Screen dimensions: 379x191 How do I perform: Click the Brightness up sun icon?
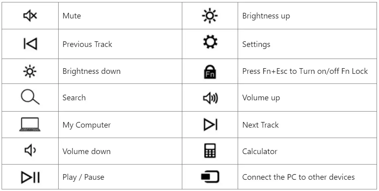(x=210, y=16)
